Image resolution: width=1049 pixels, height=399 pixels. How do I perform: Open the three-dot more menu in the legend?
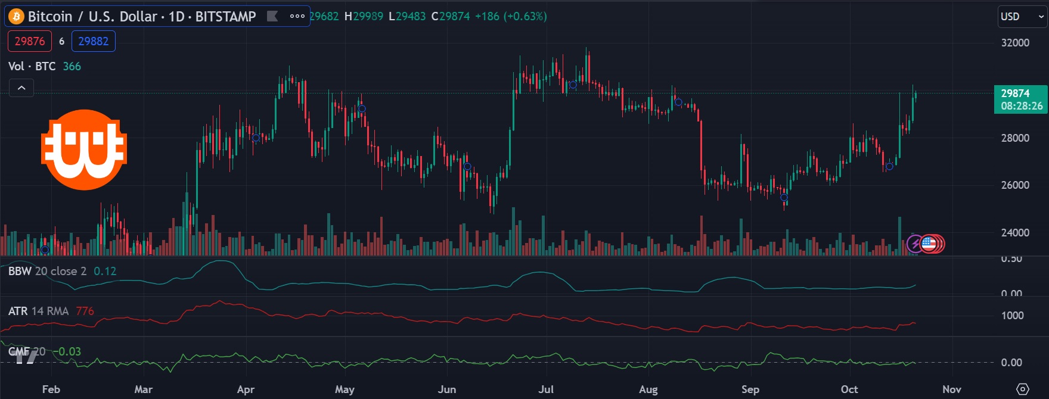pos(297,16)
